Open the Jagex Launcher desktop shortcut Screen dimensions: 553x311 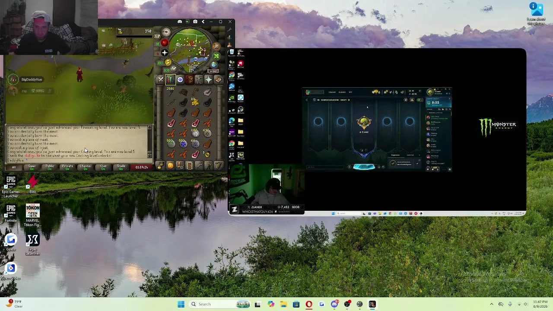32,244
